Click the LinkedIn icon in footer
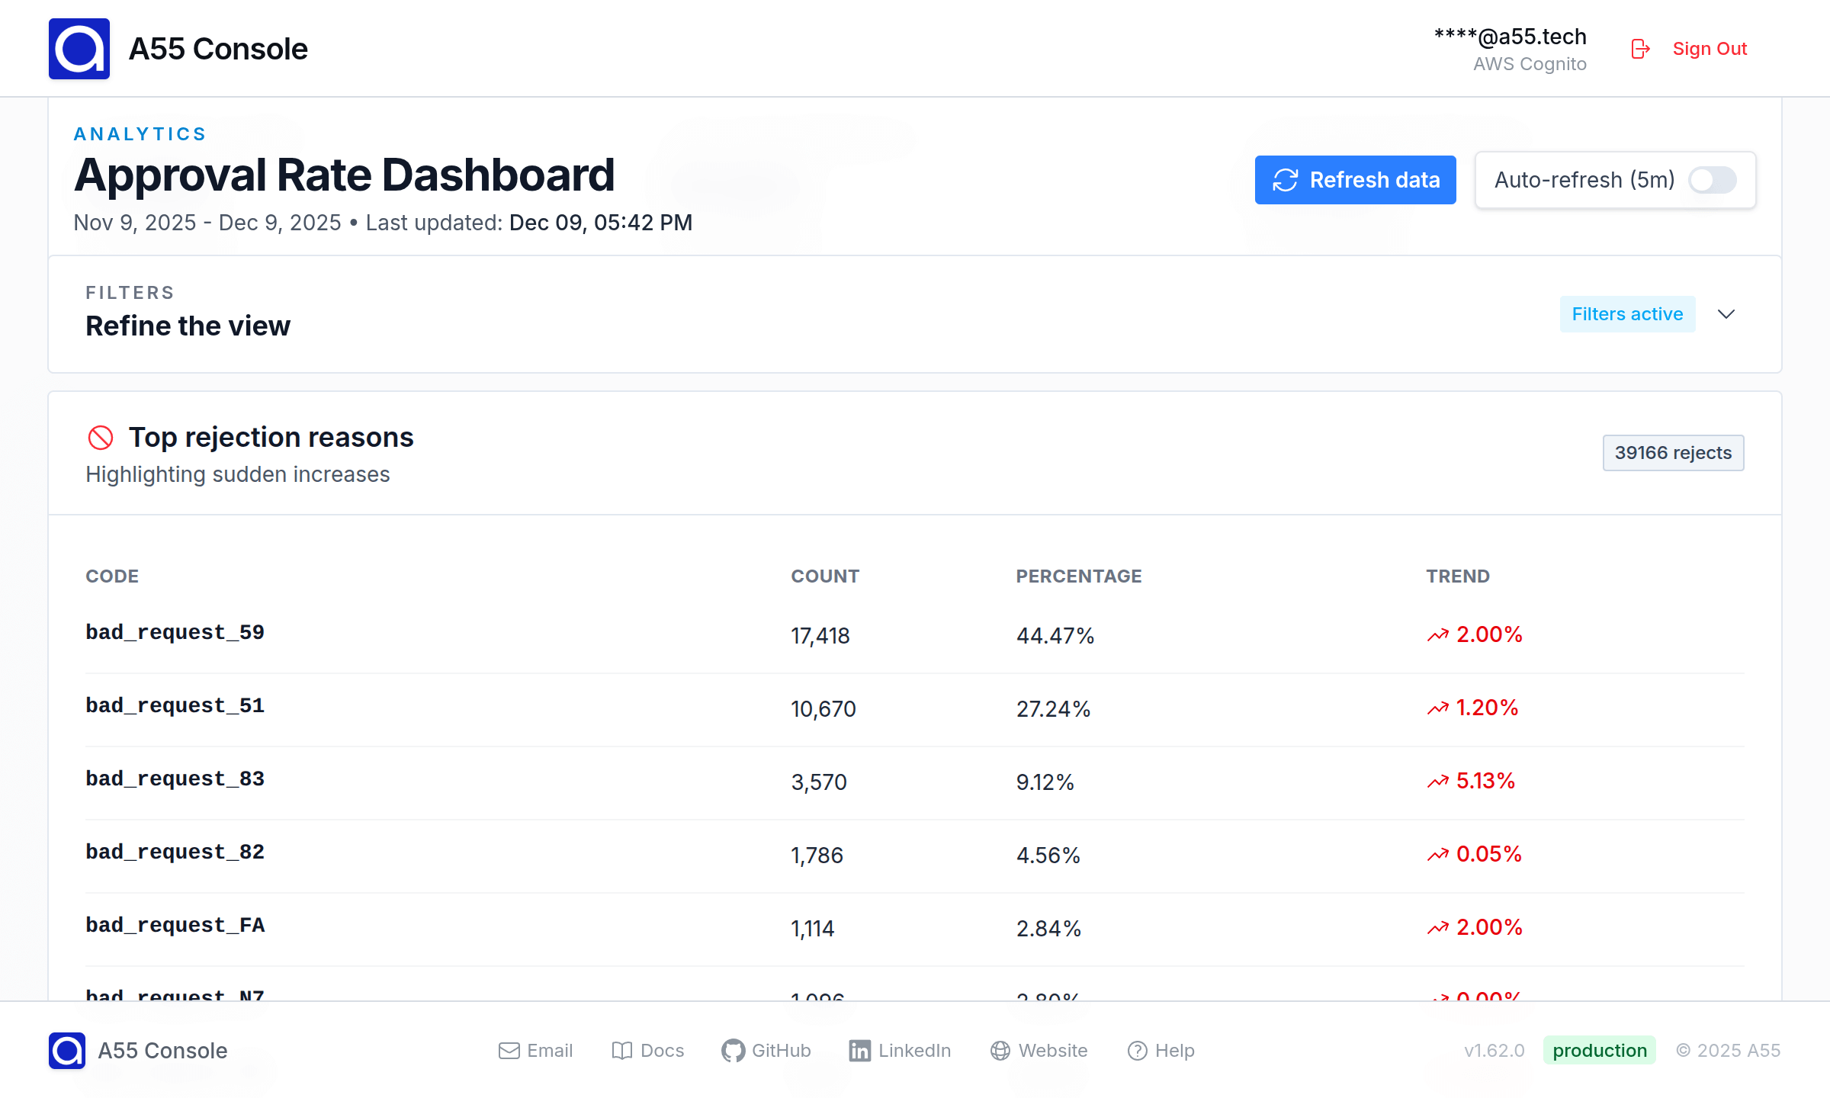Image resolution: width=1830 pixels, height=1098 pixels. click(x=859, y=1051)
